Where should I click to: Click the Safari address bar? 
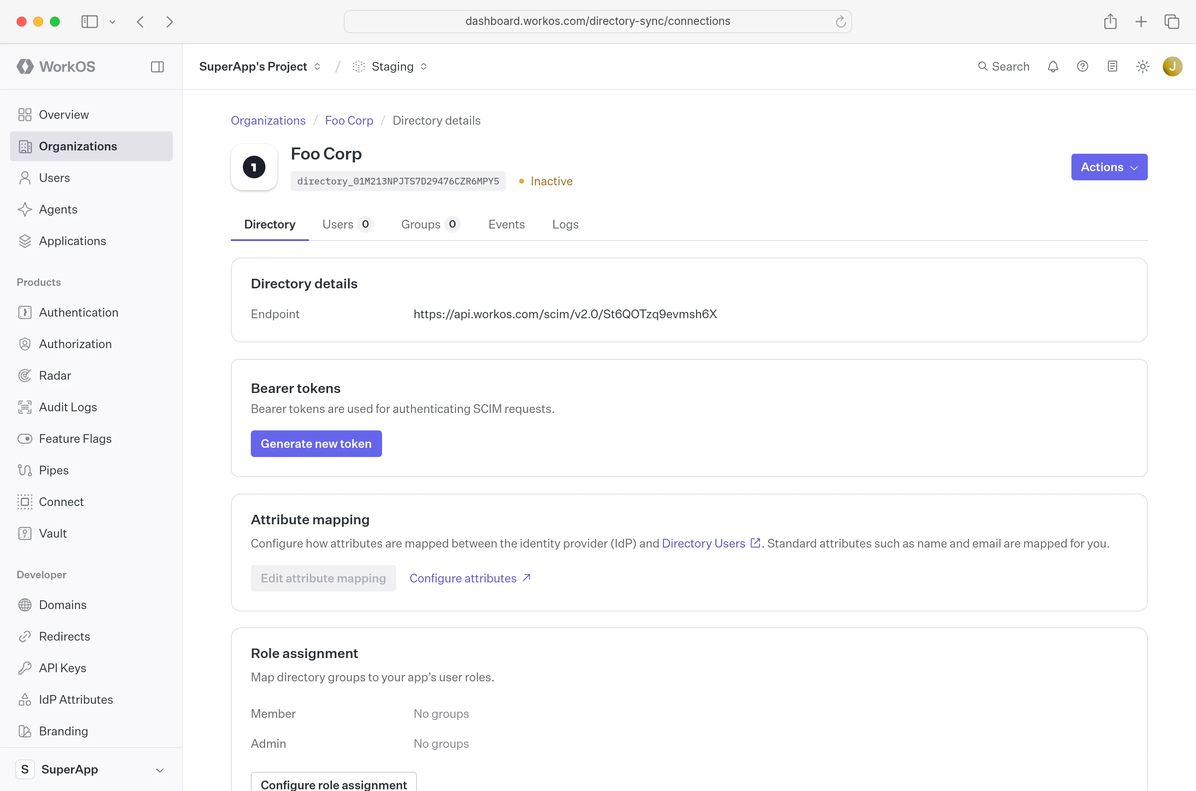pyautogui.click(x=598, y=21)
